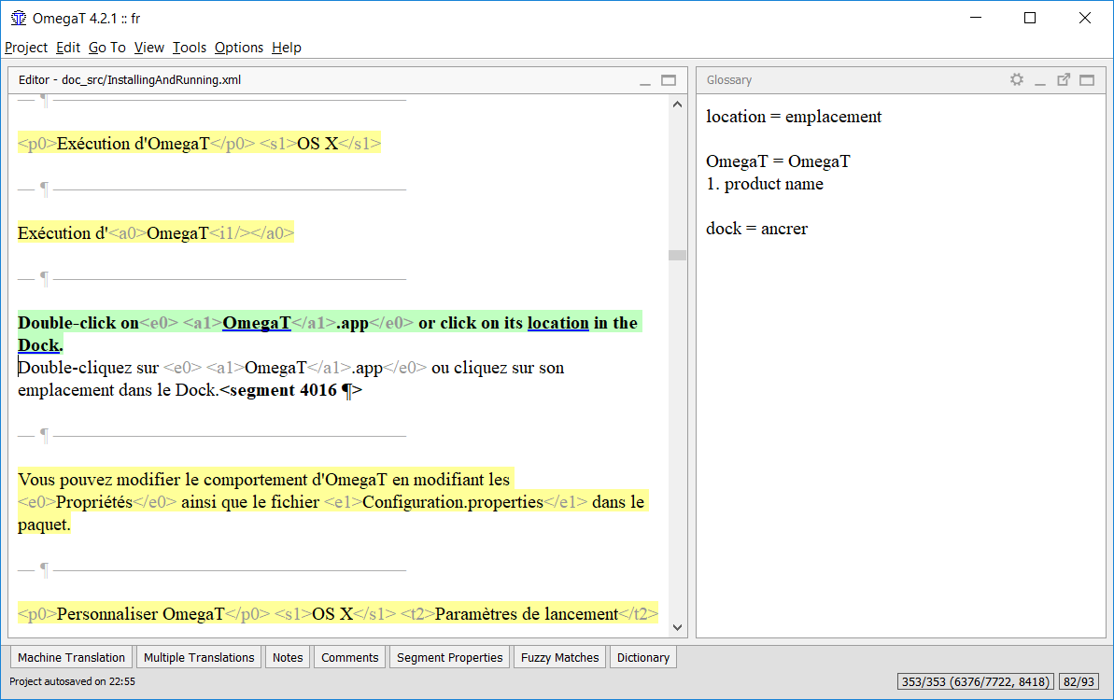Show the Segment Properties pane

click(x=450, y=657)
